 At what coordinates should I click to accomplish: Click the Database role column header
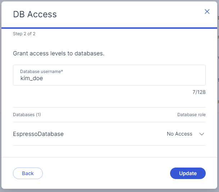191,115
